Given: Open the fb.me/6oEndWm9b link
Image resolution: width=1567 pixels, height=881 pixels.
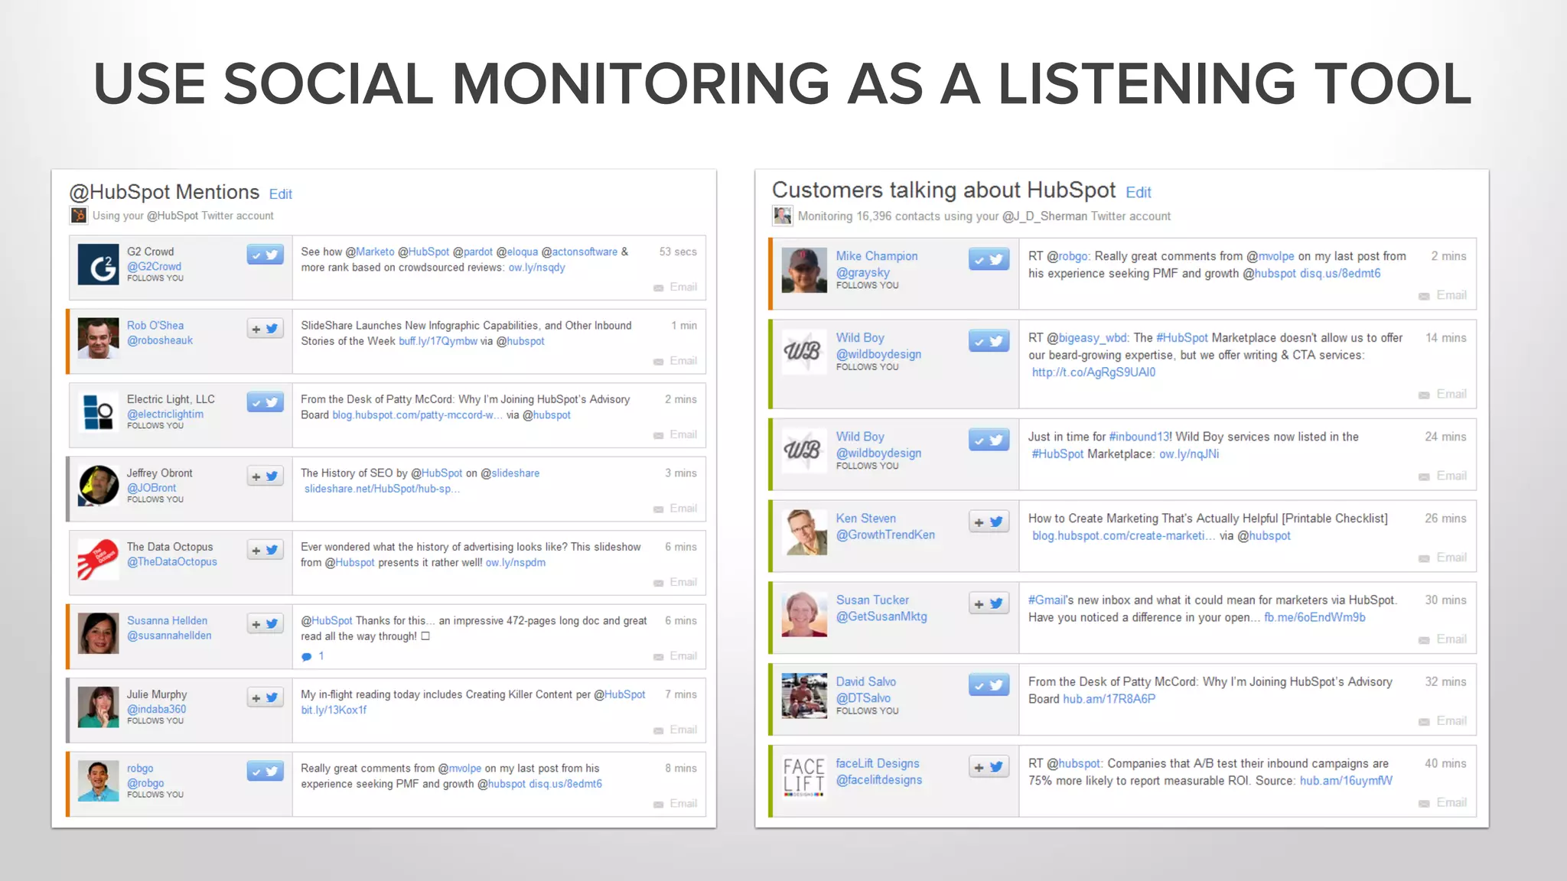Looking at the screenshot, I should (1315, 617).
